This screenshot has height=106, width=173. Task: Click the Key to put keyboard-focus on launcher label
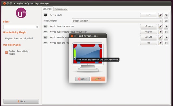[68, 32]
